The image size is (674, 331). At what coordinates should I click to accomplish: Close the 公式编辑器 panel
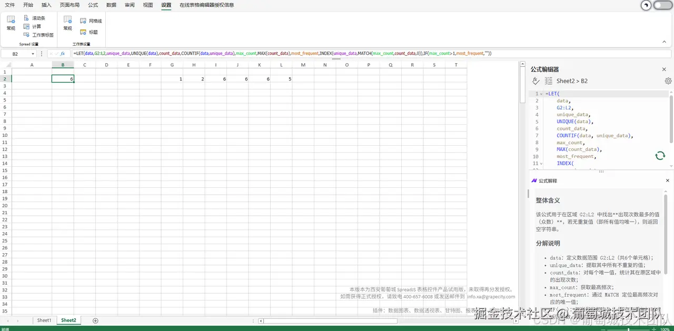(664, 69)
